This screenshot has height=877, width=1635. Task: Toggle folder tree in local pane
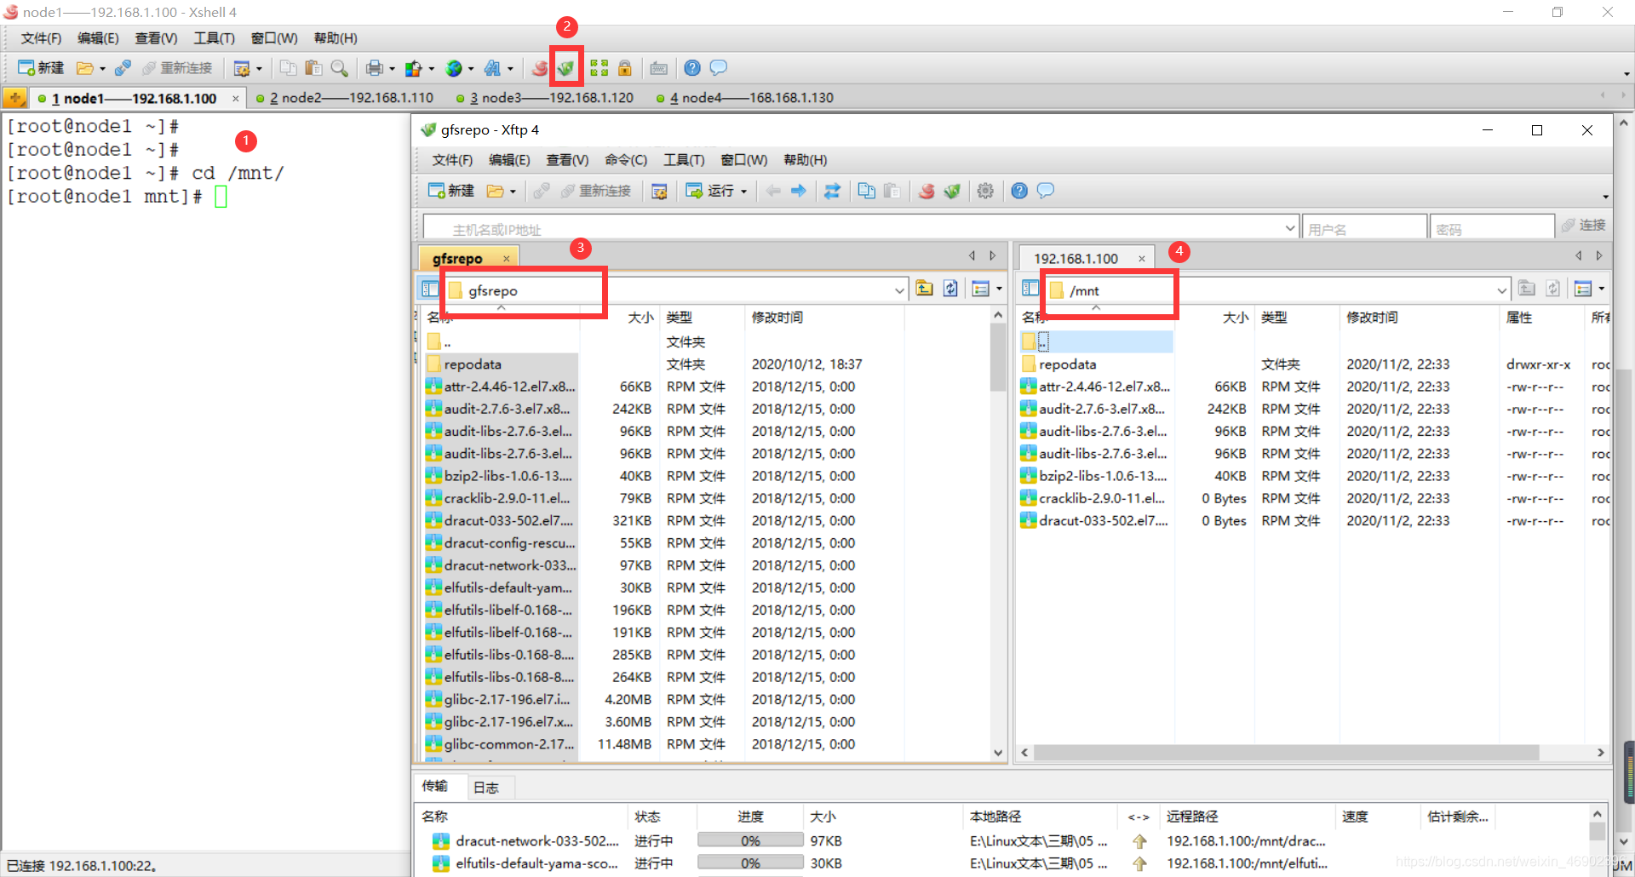pos(430,289)
